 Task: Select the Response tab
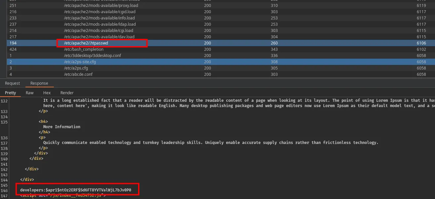(x=39, y=83)
